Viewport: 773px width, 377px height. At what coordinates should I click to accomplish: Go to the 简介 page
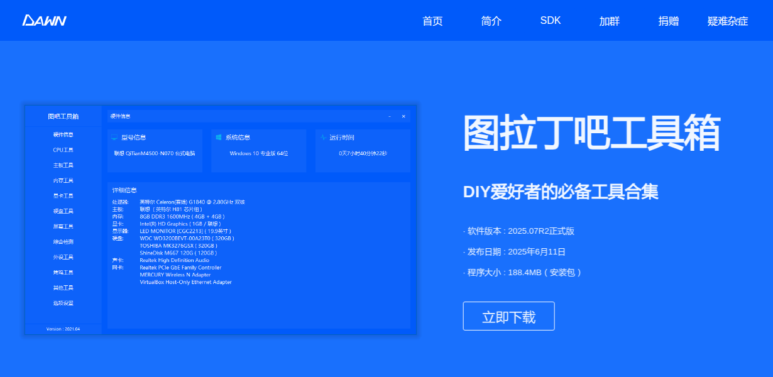click(491, 21)
